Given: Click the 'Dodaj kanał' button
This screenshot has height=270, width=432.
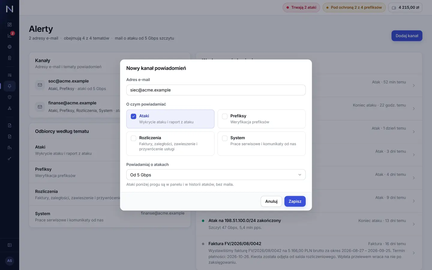Looking at the screenshot, I should point(407,36).
